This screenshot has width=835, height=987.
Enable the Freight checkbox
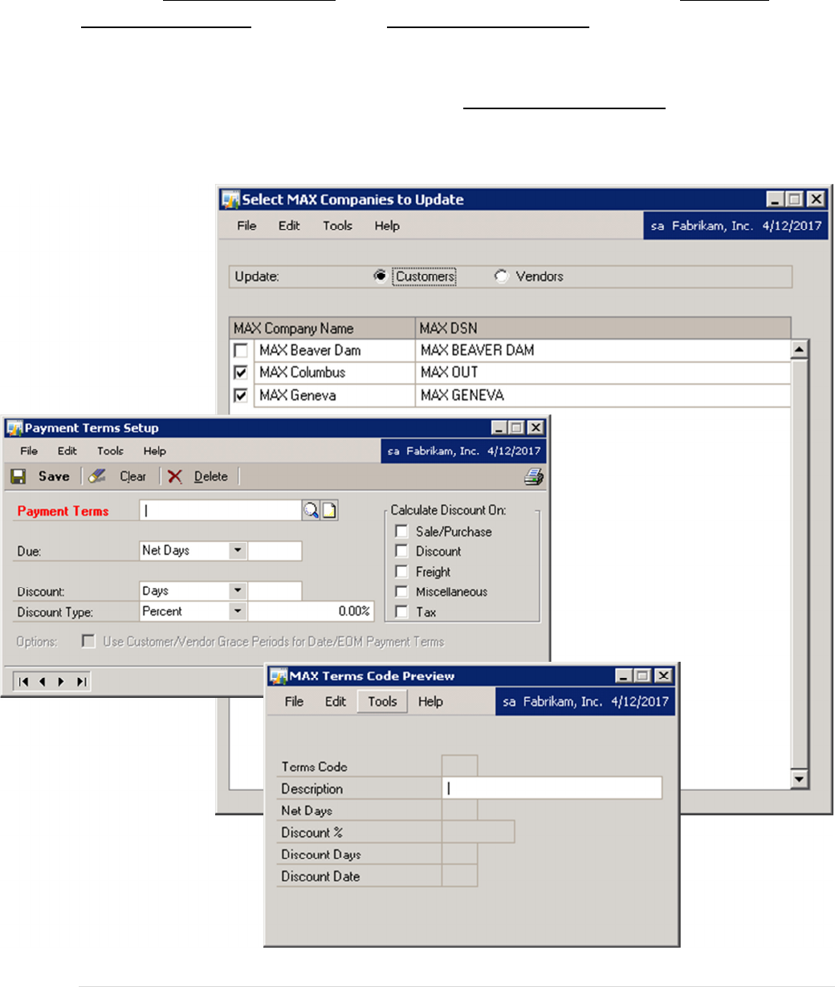tap(401, 572)
